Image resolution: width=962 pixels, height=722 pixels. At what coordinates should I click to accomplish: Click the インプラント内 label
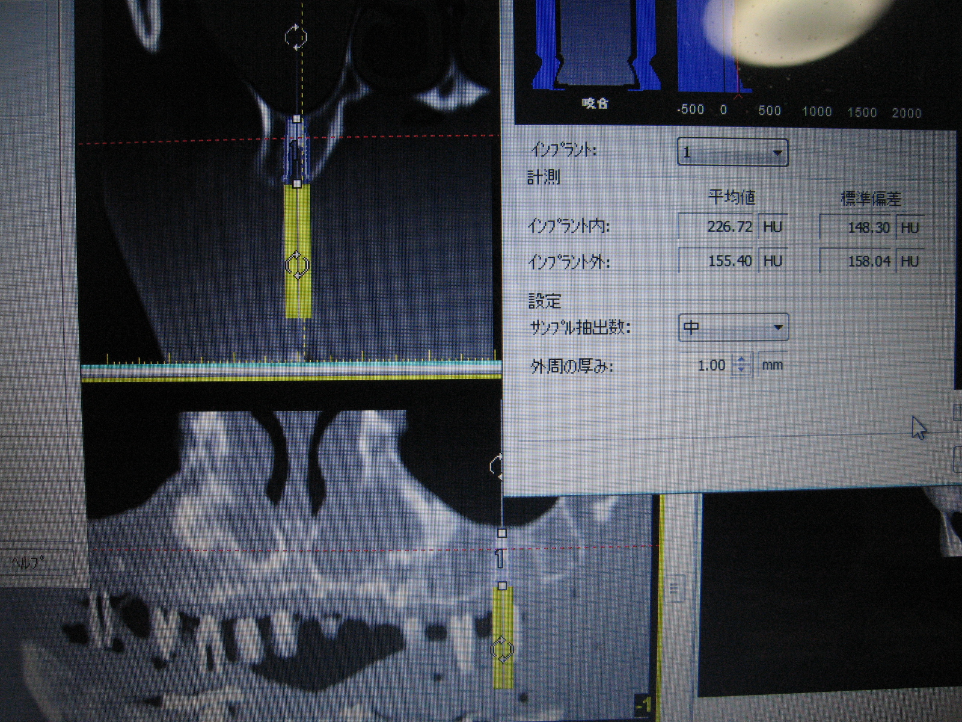click(569, 226)
